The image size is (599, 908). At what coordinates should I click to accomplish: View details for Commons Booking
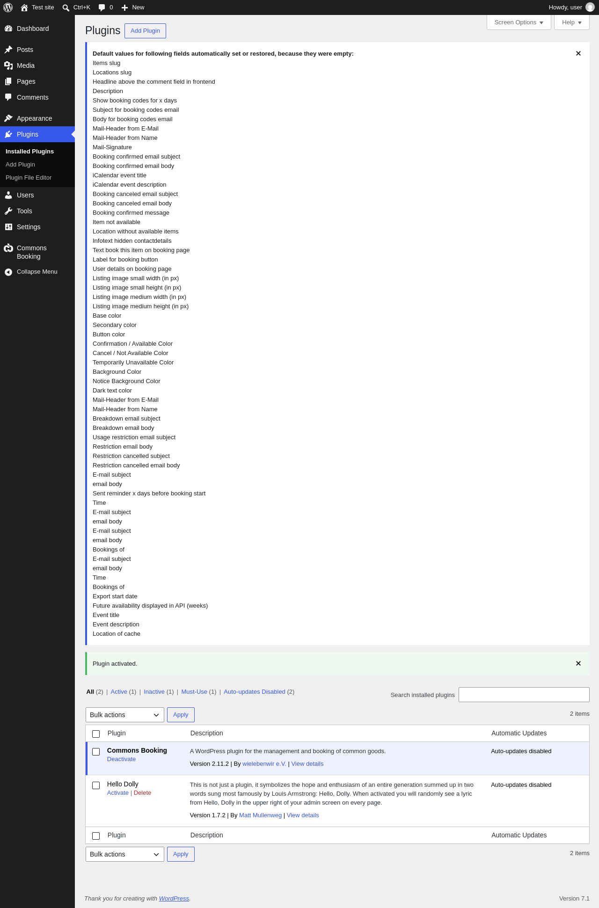pyautogui.click(x=307, y=764)
